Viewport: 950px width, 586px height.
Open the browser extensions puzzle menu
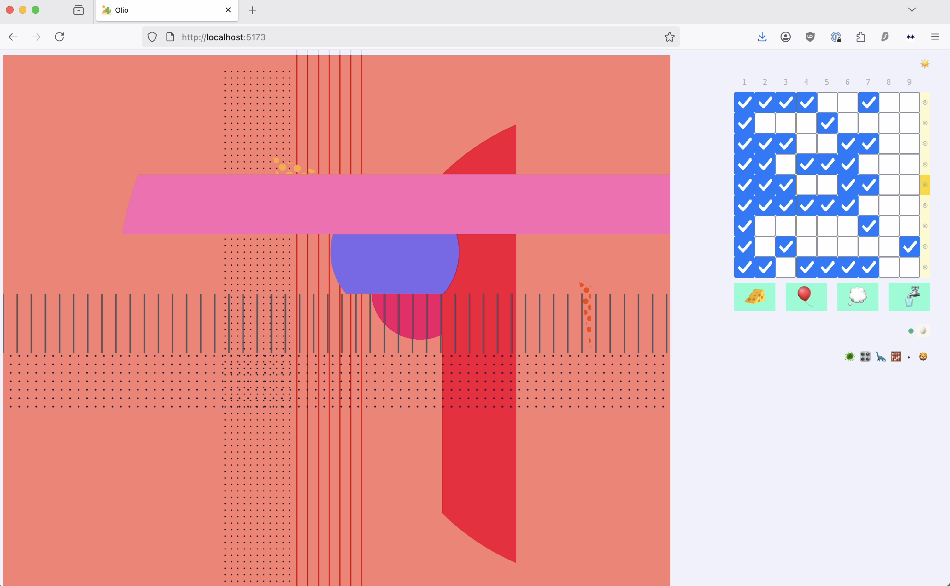click(860, 37)
